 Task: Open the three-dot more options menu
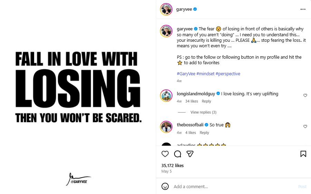303,9
